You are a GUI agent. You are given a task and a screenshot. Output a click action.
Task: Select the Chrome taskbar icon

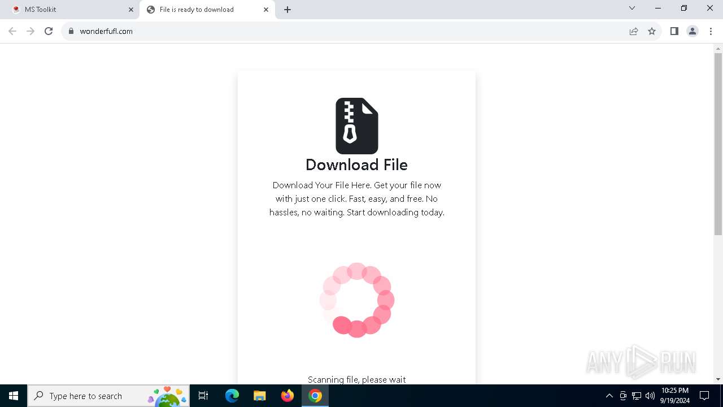click(x=315, y=396)
